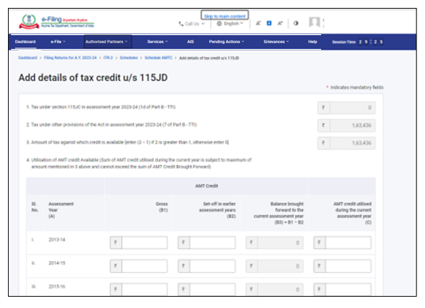Open the AIS menu item
The height and width of the screenshot is (308, 425).
(x=190, y=41)
